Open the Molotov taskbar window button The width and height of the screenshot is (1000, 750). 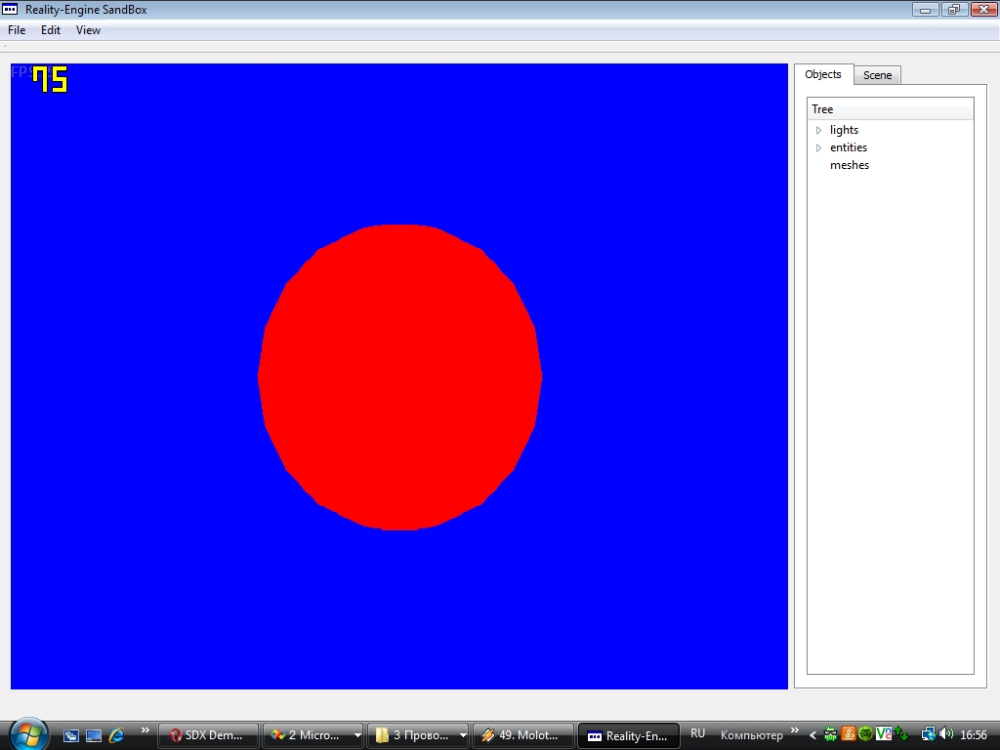tap(523, 735)
